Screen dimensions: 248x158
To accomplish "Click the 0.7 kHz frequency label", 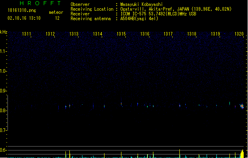I will click(3, 130).
